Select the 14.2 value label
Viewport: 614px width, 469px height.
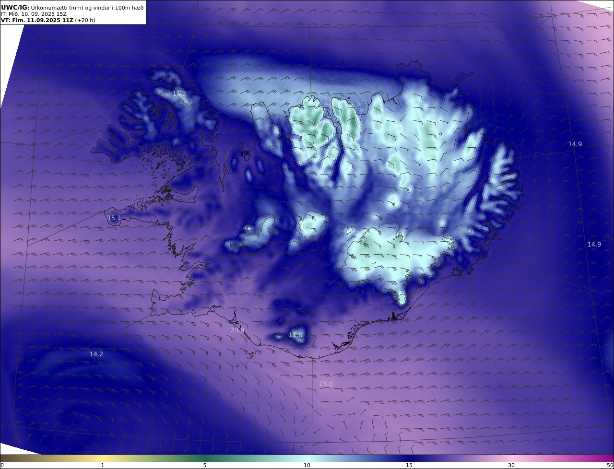pyautogui.click(x=96, y=354)
